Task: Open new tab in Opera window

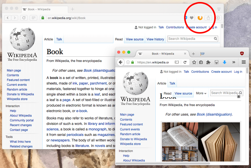Action: (x=72, y=9)
